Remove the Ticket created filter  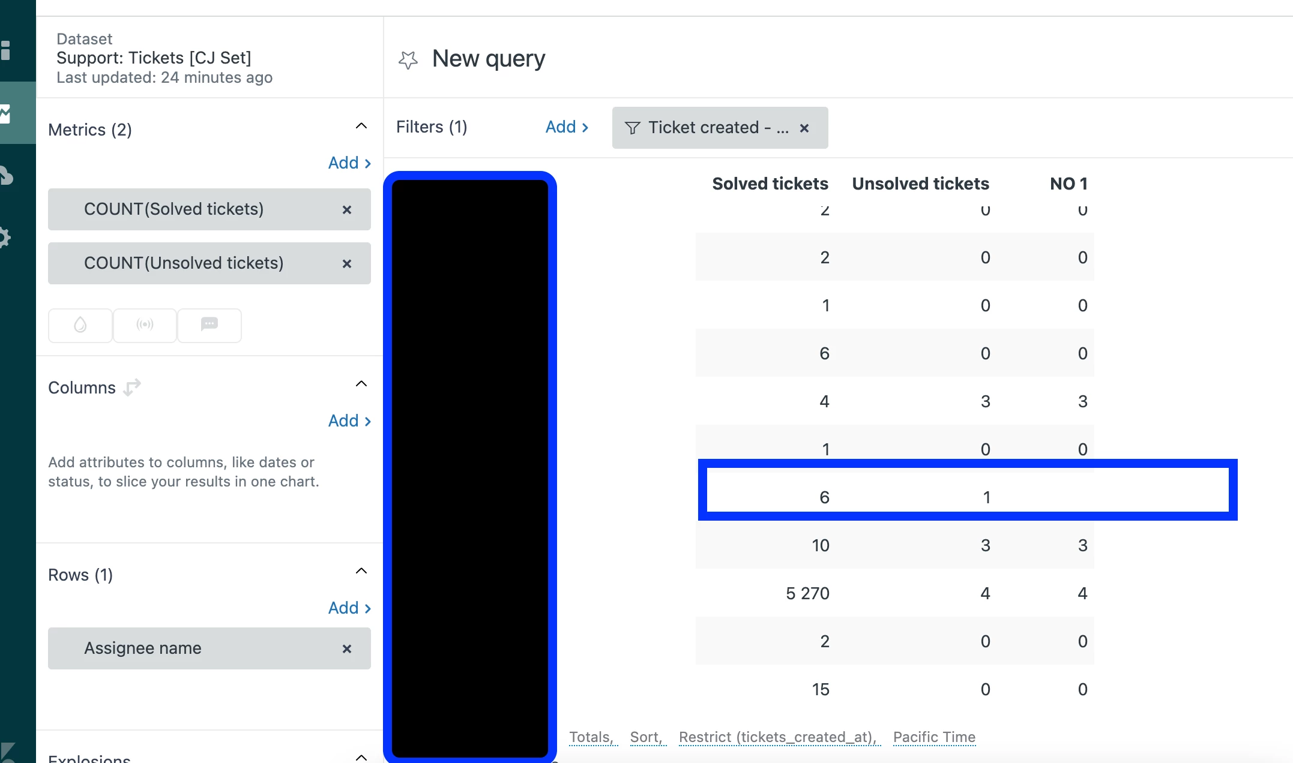click(804, 128)
